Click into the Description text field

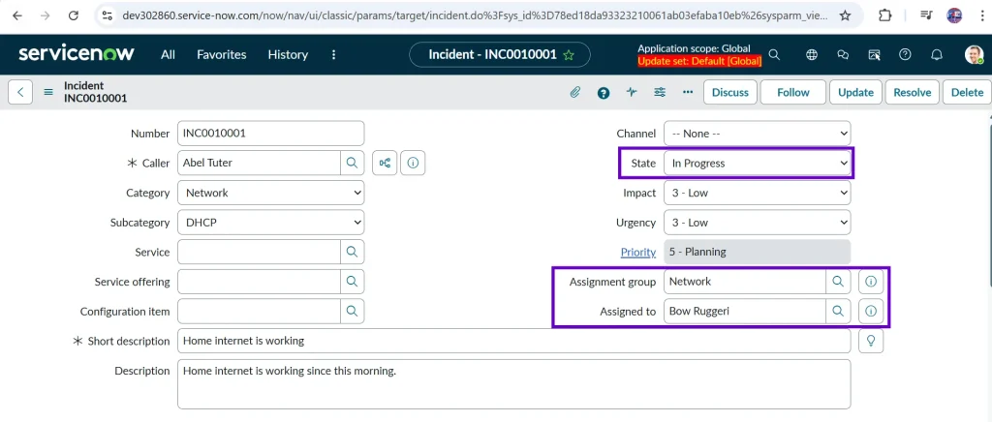click(x=513, y=384)
